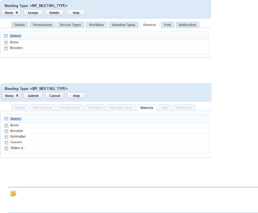Open Attendee Types tab in upper panel
The height and width of the screenshot is (213, 258).
coord(124,25)
